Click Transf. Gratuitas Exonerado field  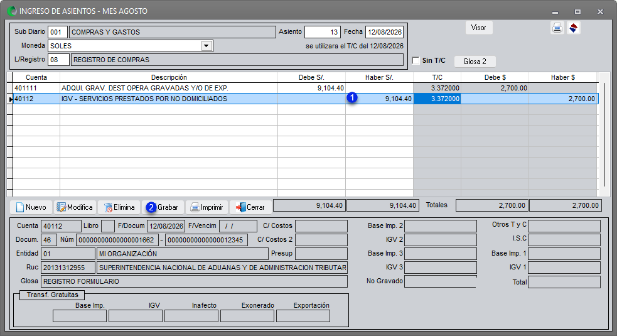click(247, 316)
